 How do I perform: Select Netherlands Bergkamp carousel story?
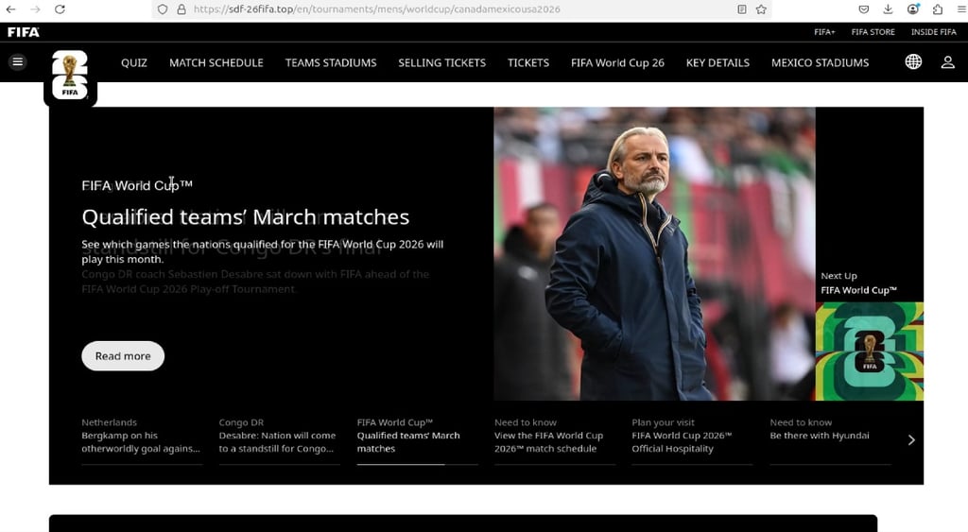142,436
